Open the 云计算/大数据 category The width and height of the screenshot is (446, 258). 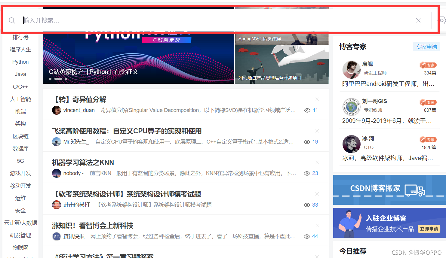point(20,223)
